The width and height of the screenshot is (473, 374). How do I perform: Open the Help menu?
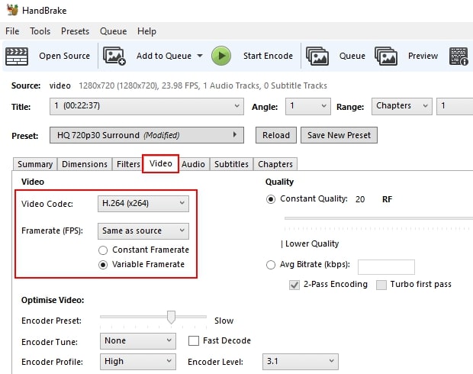tap(146, 31)
